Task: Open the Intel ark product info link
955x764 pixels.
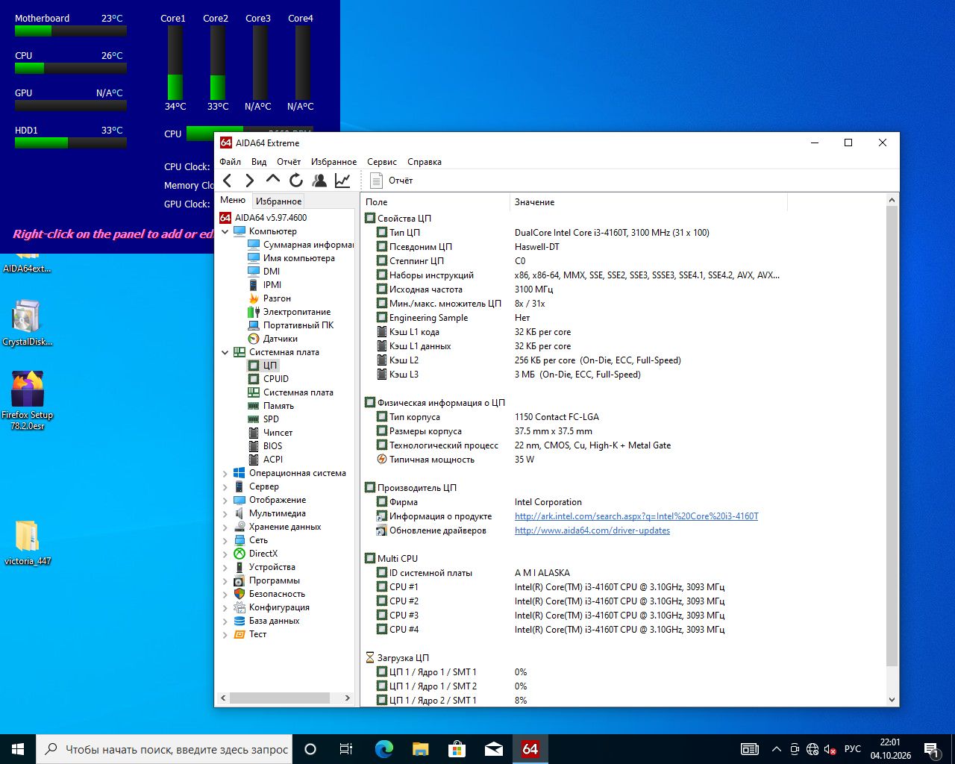Action: 636,516
